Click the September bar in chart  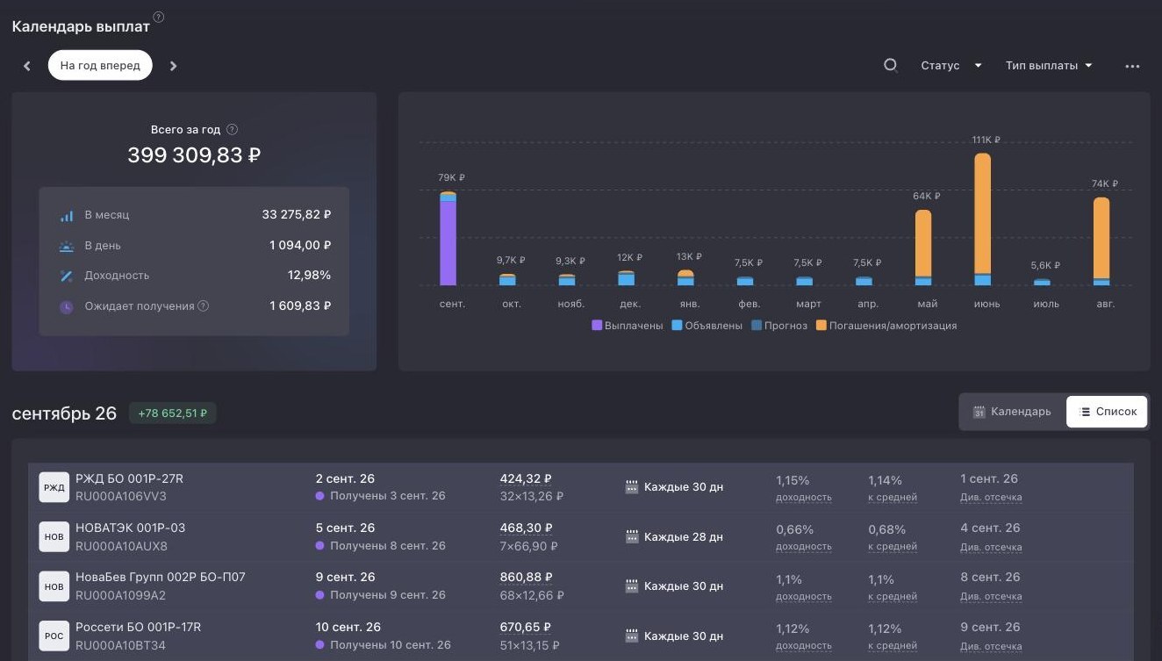tap(448, 238)
